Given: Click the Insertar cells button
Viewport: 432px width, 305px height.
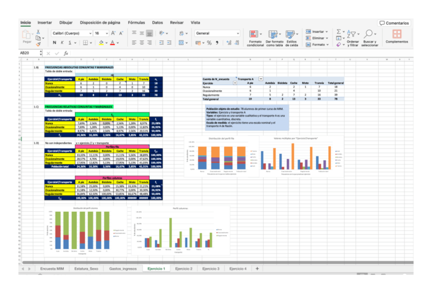Looking at the screenshot, I should pyautogui.click(x=318, y=32).
